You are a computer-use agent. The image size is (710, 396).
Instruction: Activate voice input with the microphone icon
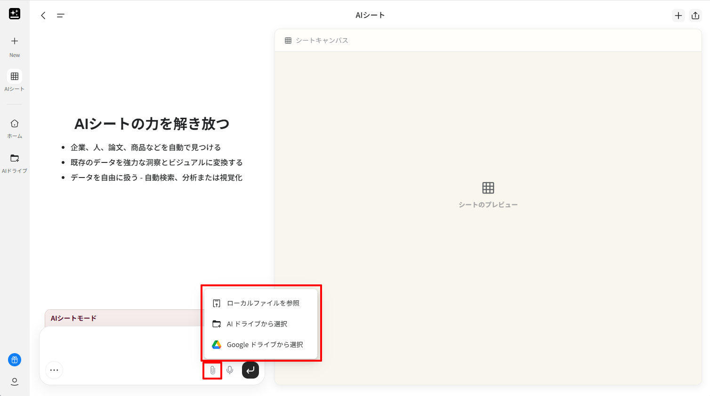pos(230,370)
